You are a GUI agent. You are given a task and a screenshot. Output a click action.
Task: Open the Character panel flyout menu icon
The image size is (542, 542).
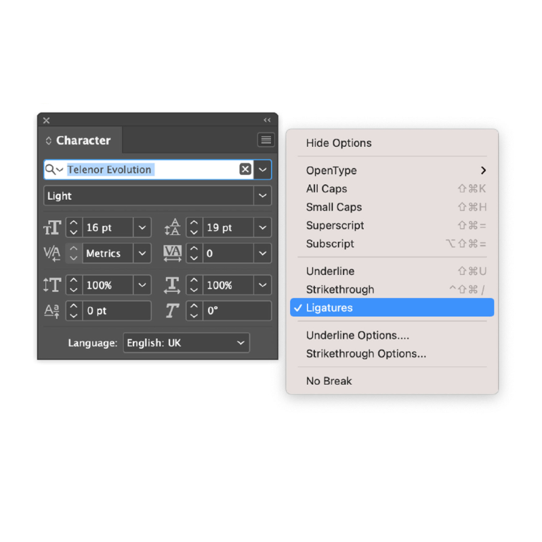coord(266,140)
